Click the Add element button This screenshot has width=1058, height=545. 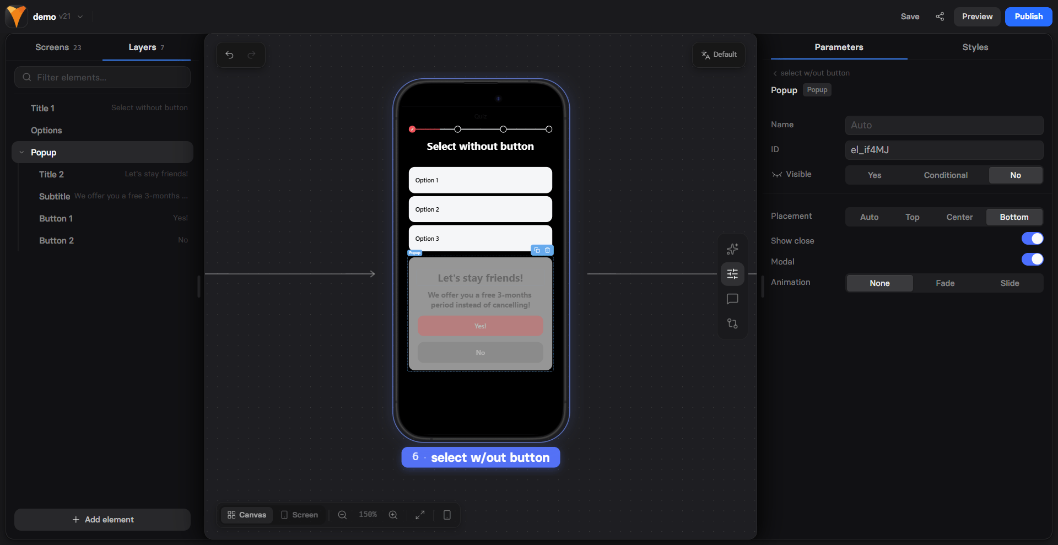coord(102,519)
